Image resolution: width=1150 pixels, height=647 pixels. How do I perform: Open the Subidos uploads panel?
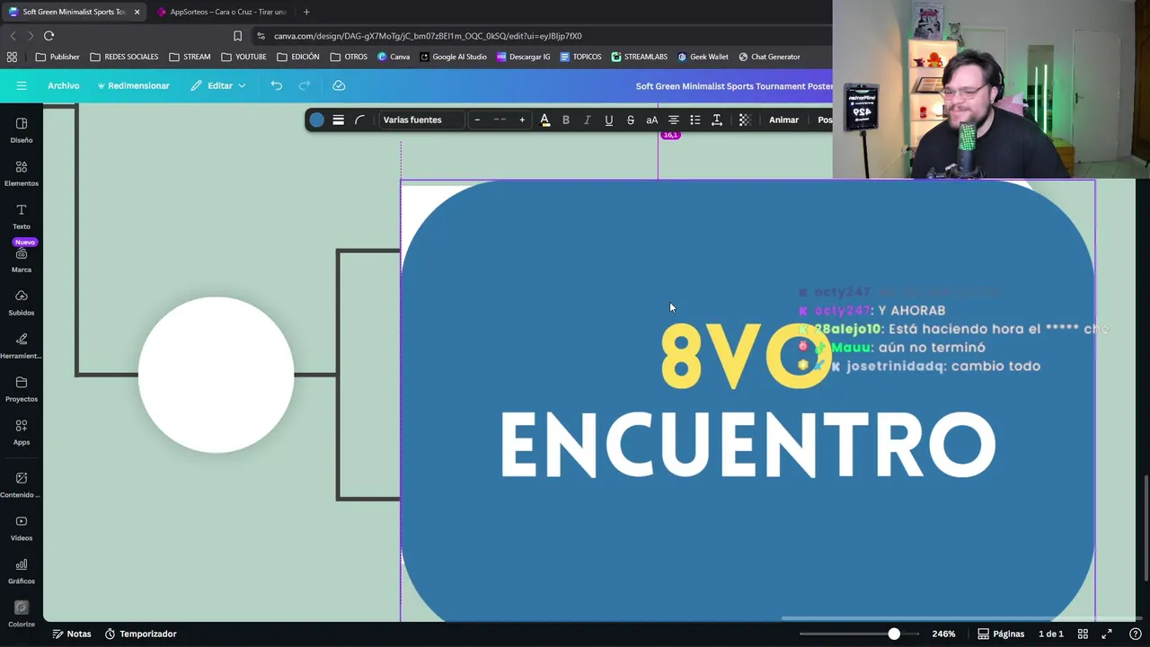pos(22,303)
